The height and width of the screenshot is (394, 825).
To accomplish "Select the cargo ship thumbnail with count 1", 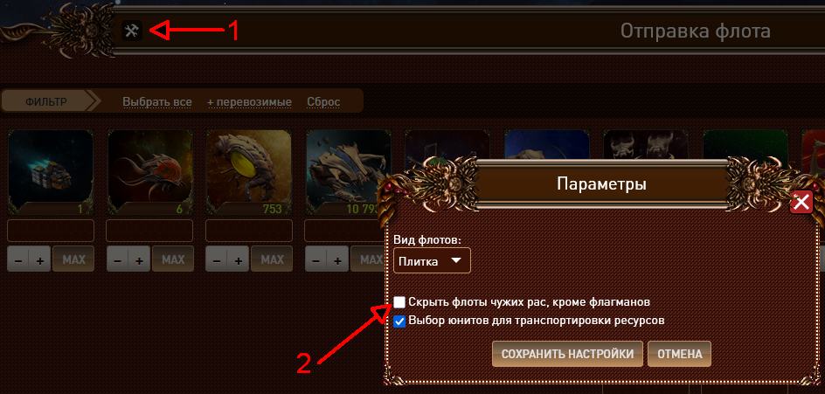I will [51, 172].
